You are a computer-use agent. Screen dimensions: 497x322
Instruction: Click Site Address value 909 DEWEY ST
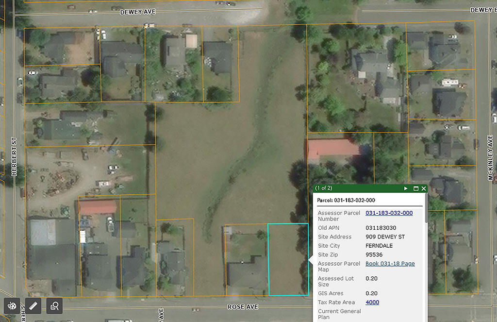tap(385, 237)
